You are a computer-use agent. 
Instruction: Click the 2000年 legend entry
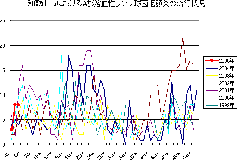coord(220,97)
